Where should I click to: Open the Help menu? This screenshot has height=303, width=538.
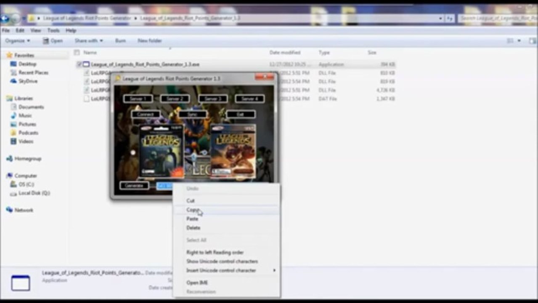pyautogui.click(x=71, y=31)
